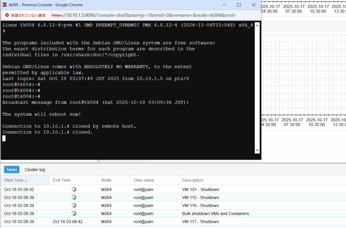Viewport: 346px width, 228px height.
Task: Click the spinner icon for VM 116 Shutdown
Action: [x=74, y=205]
